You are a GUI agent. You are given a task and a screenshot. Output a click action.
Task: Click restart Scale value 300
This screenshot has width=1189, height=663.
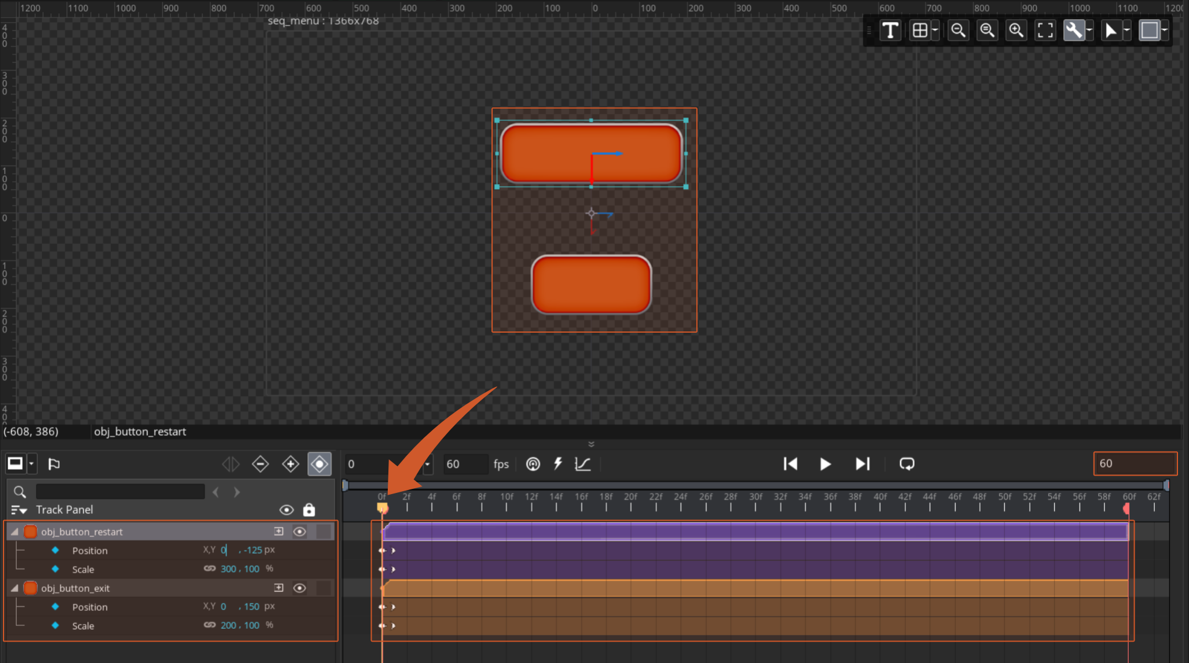[228, 569]
